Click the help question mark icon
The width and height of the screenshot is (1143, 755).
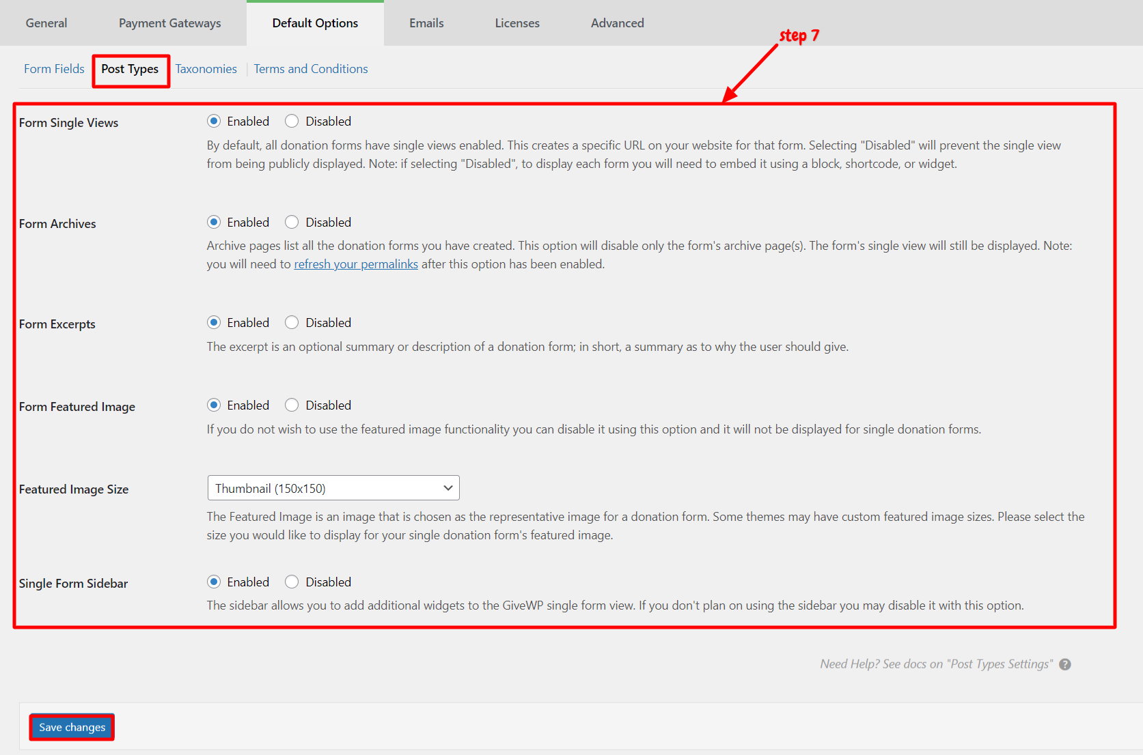click(x=1065, y=664)
